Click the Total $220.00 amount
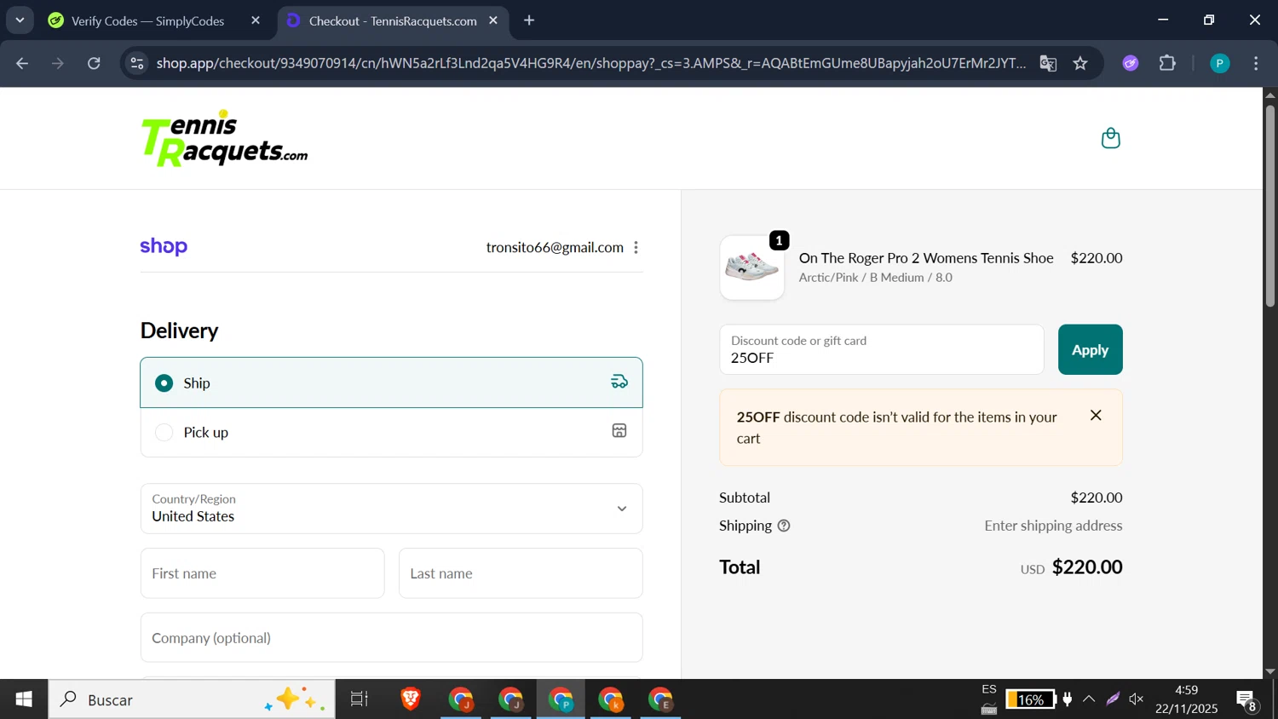This screenshot has width=1278, height=719. click(1087, 567)
